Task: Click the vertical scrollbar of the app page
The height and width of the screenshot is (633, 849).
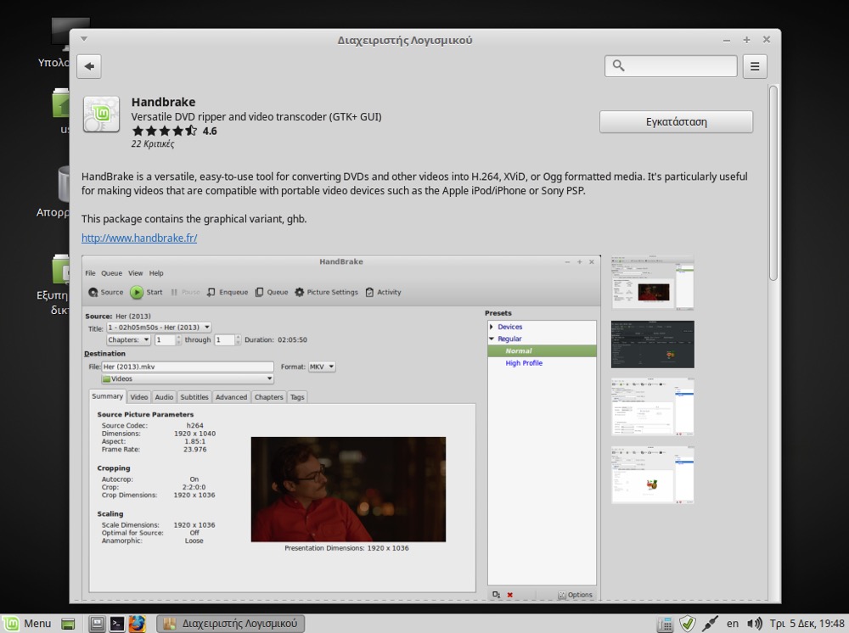Action: pos(773,182)
